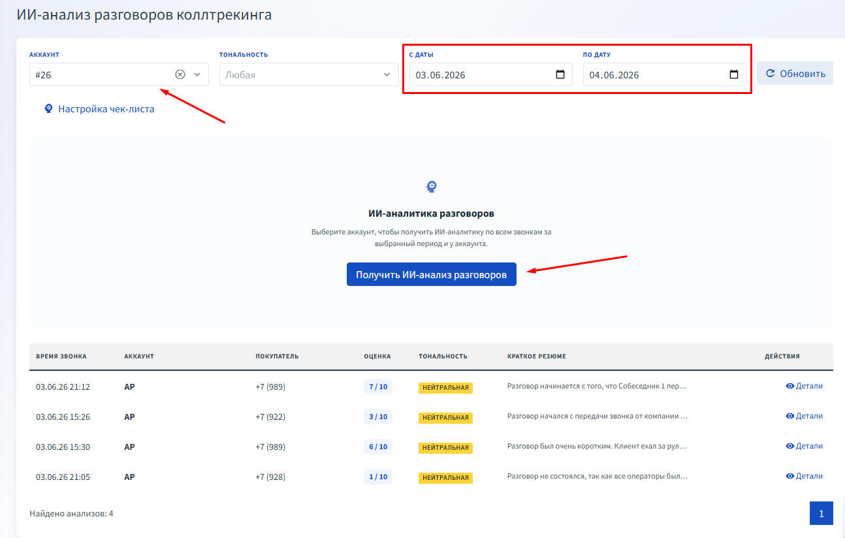
Task: Click call time 03.06.26 21:12
Action: click(x=63, y=387)
